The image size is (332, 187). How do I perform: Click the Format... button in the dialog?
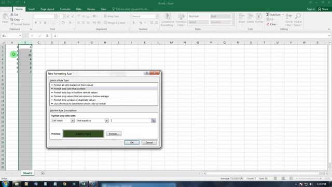[x=114, y=134]
